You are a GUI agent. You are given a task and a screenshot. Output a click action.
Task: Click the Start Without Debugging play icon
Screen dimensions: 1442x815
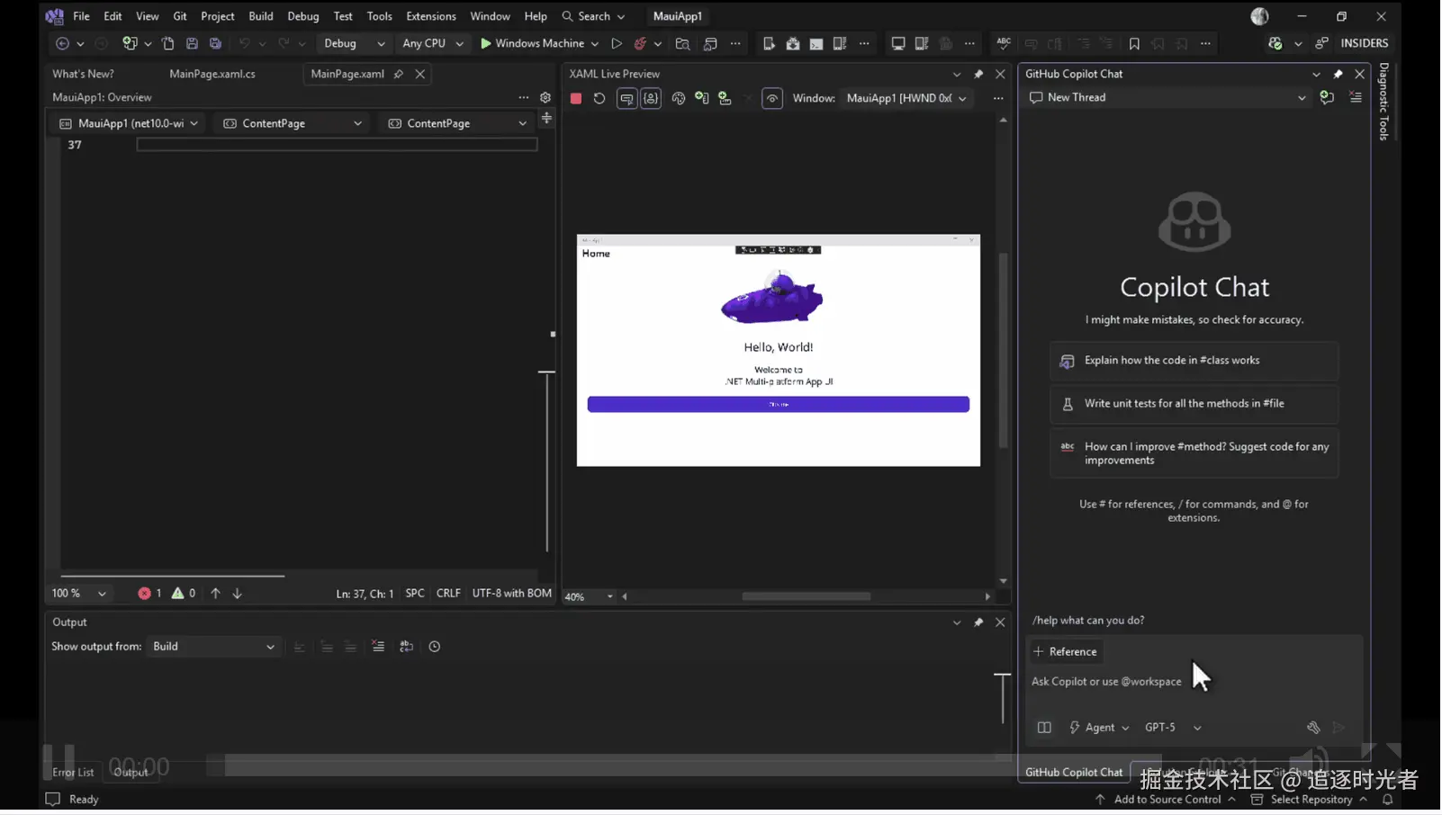(x=617, y=43)
